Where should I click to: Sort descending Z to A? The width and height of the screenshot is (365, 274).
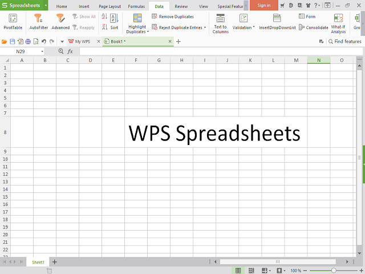point(104,27)
